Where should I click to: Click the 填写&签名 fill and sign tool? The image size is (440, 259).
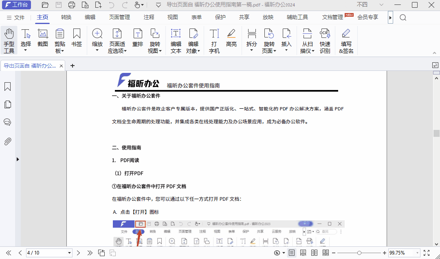coord(346,40)
